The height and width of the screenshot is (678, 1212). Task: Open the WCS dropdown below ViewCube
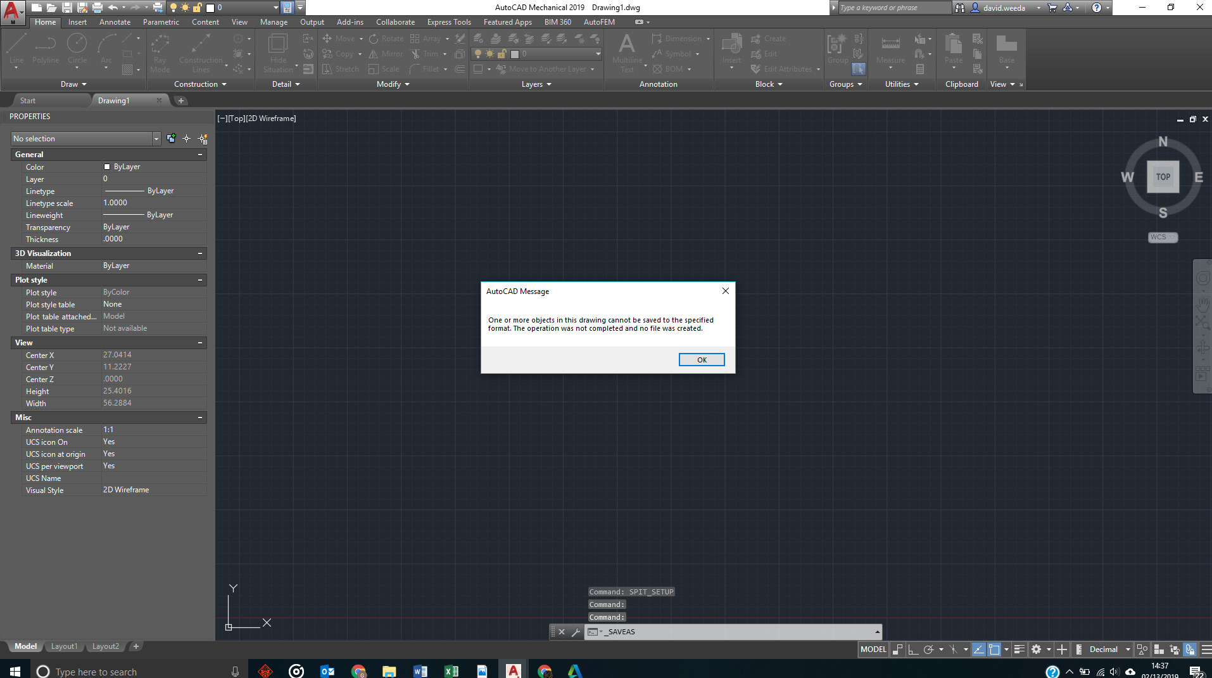[x=1163, y=237]
